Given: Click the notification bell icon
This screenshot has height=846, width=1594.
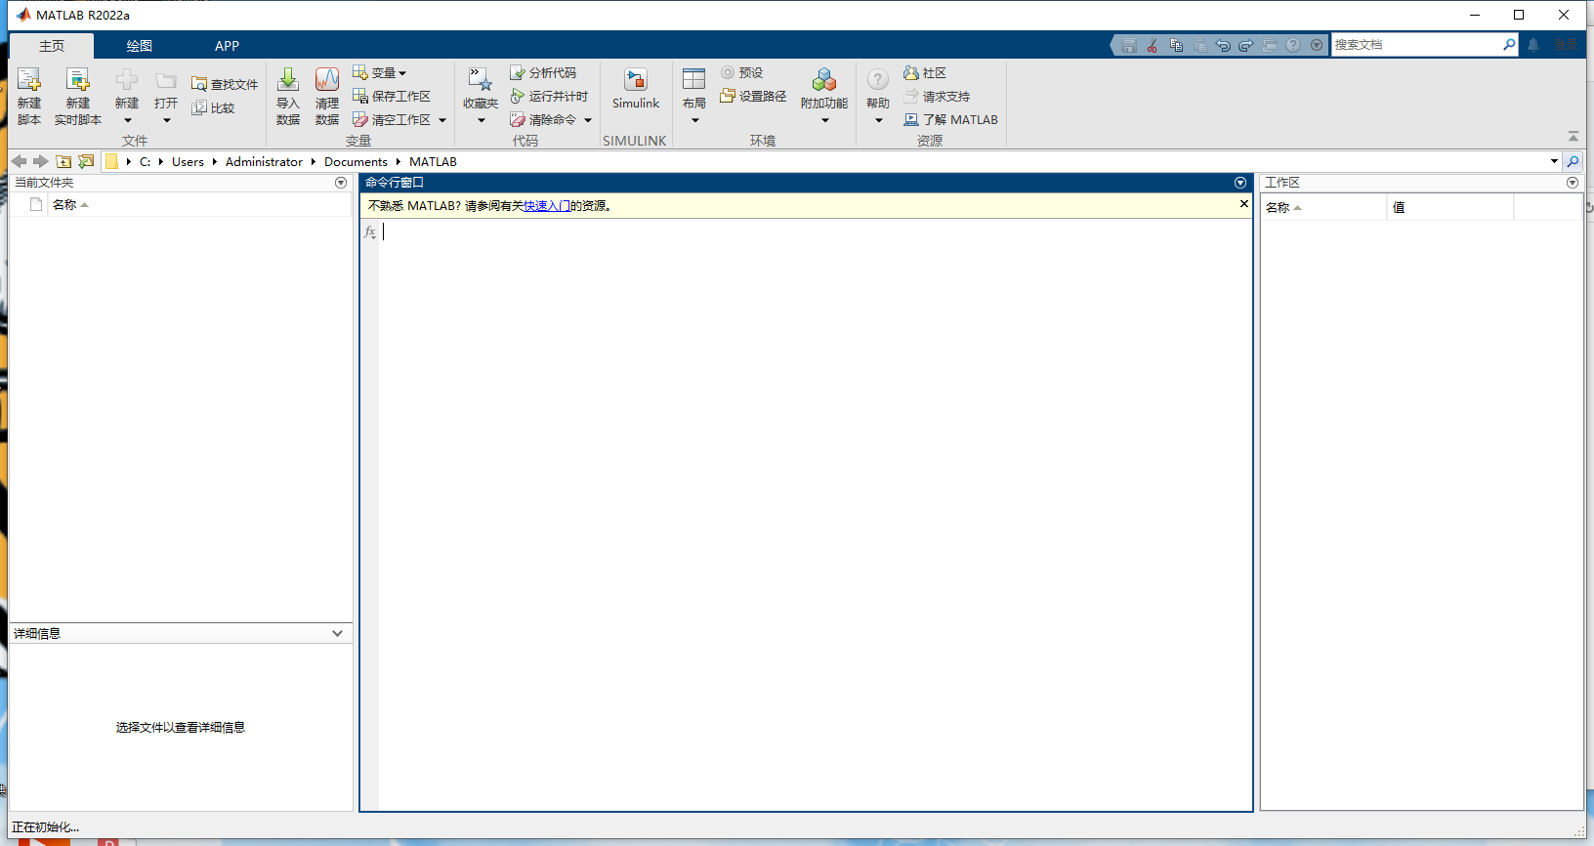Looking at the screenshot, I should click(x=1533, y=45).
